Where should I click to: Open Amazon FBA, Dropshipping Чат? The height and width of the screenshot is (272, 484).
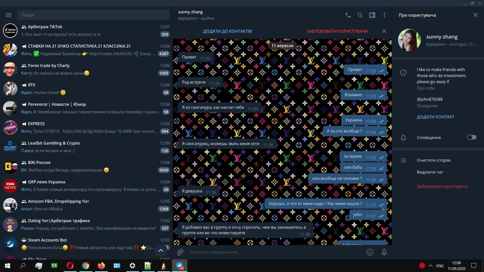tap(86, 205)
